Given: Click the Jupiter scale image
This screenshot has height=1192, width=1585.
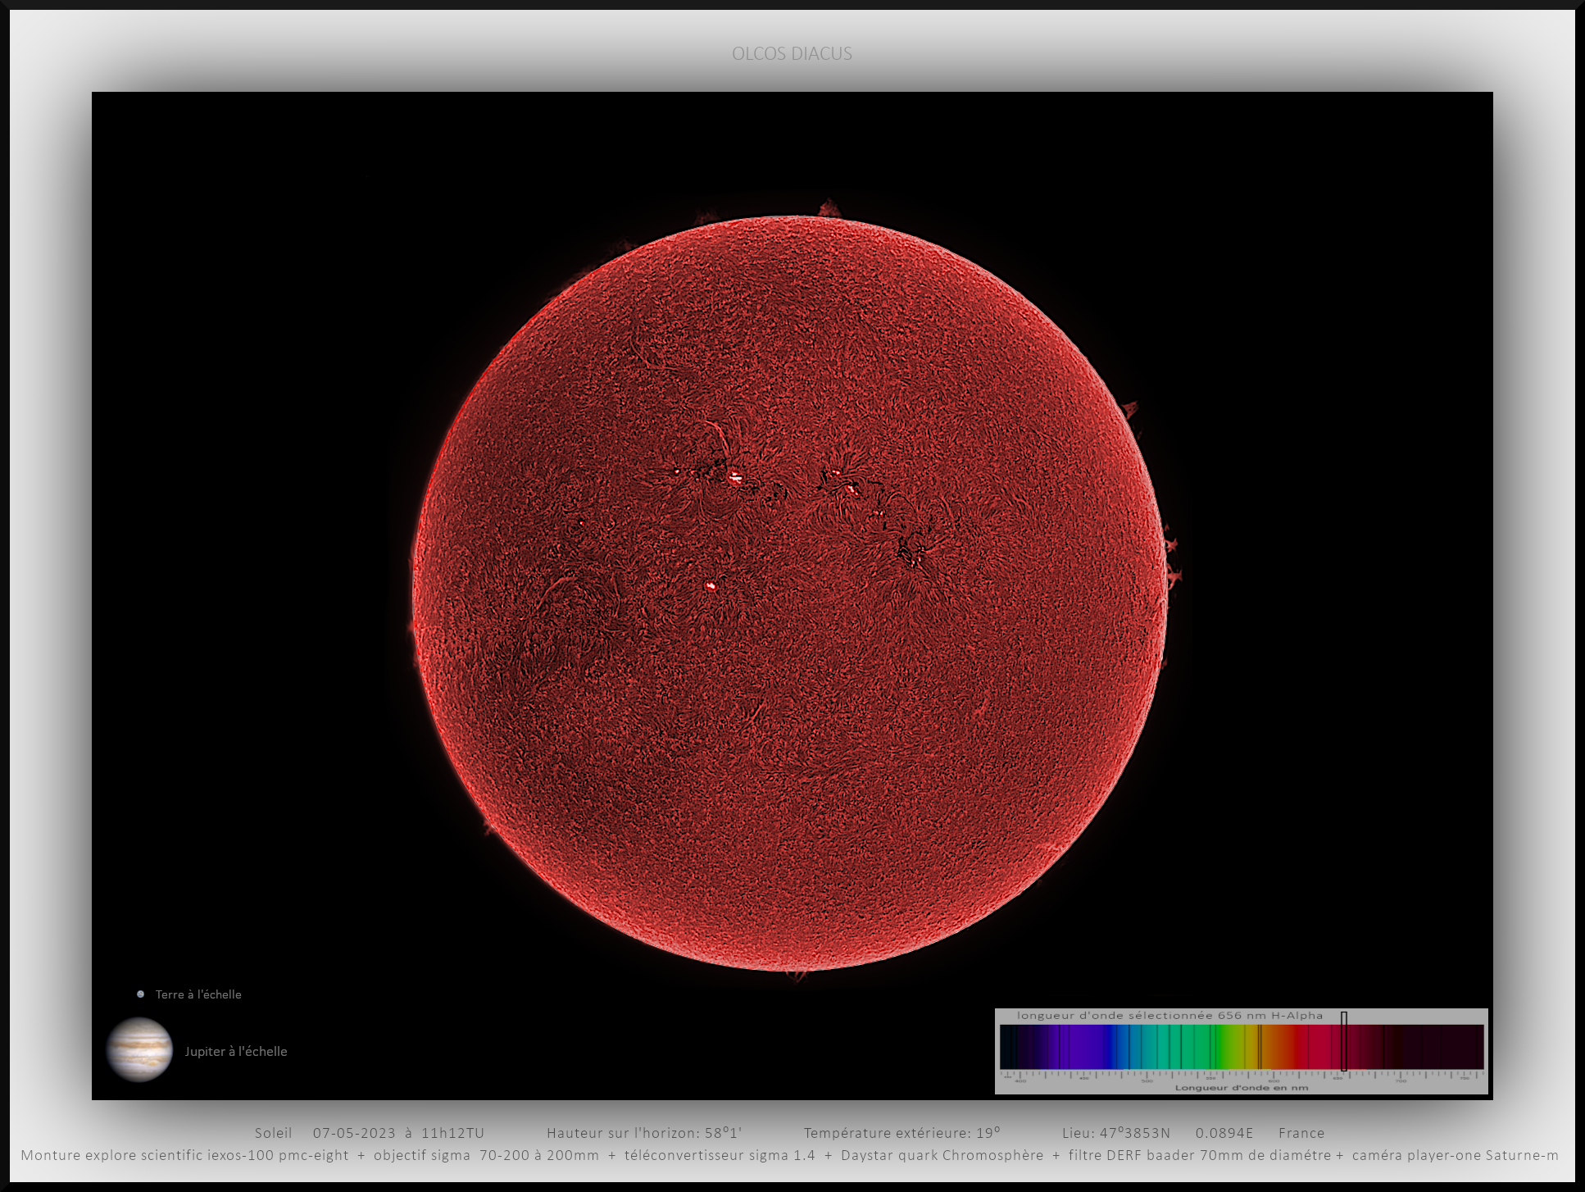Looking at the screenshot, I should [x=139, y=1049].
